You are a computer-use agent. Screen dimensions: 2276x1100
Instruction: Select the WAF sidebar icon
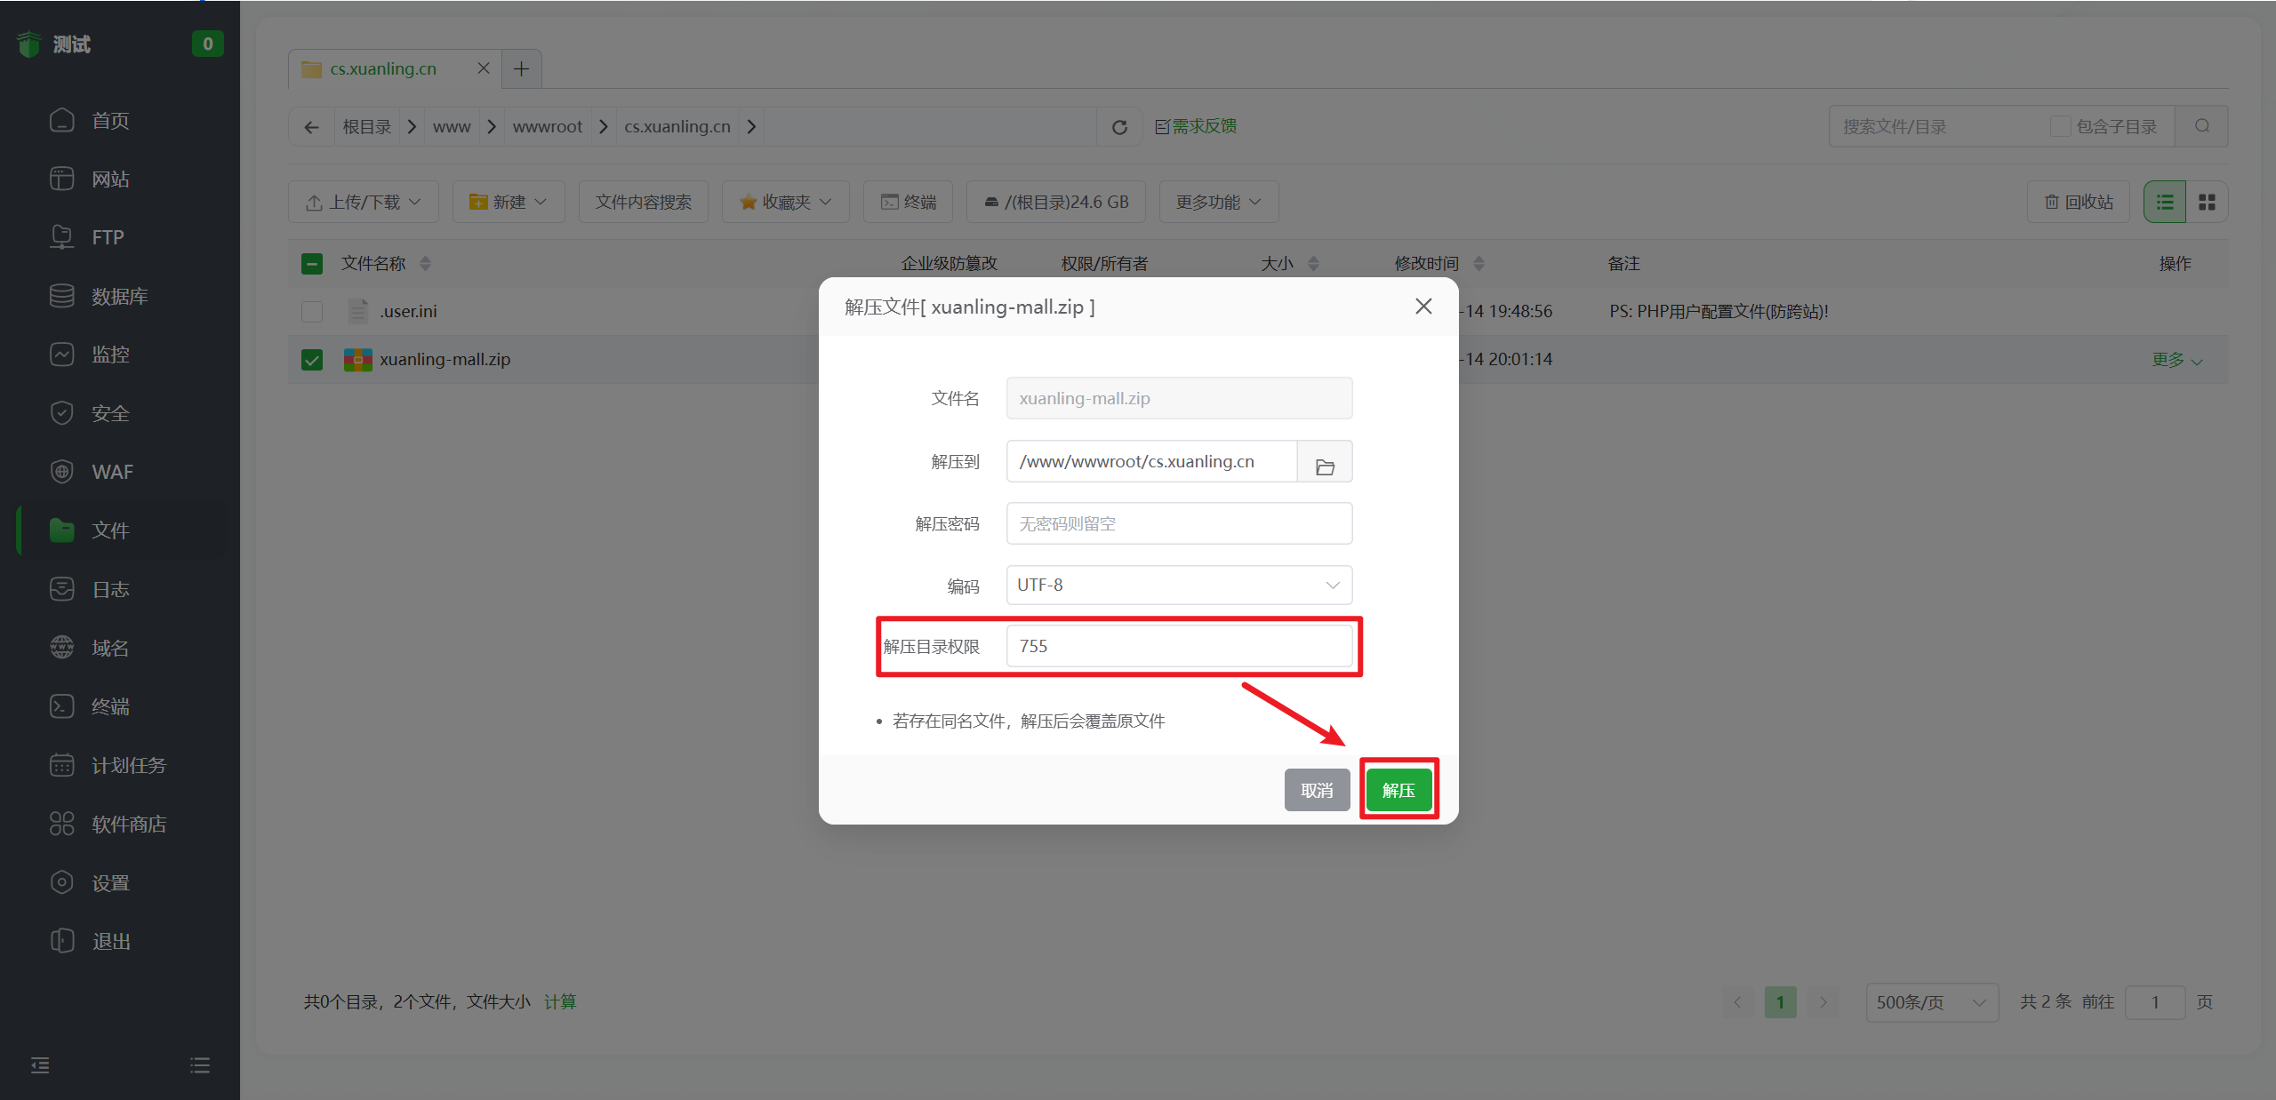point(110,471)
